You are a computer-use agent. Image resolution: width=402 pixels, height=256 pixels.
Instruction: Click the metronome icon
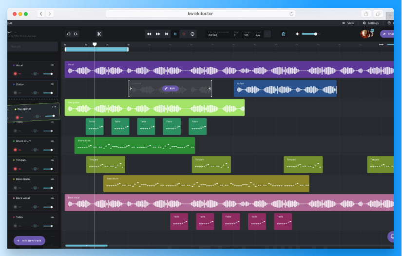pyautogui.click(x=283, y=34)
